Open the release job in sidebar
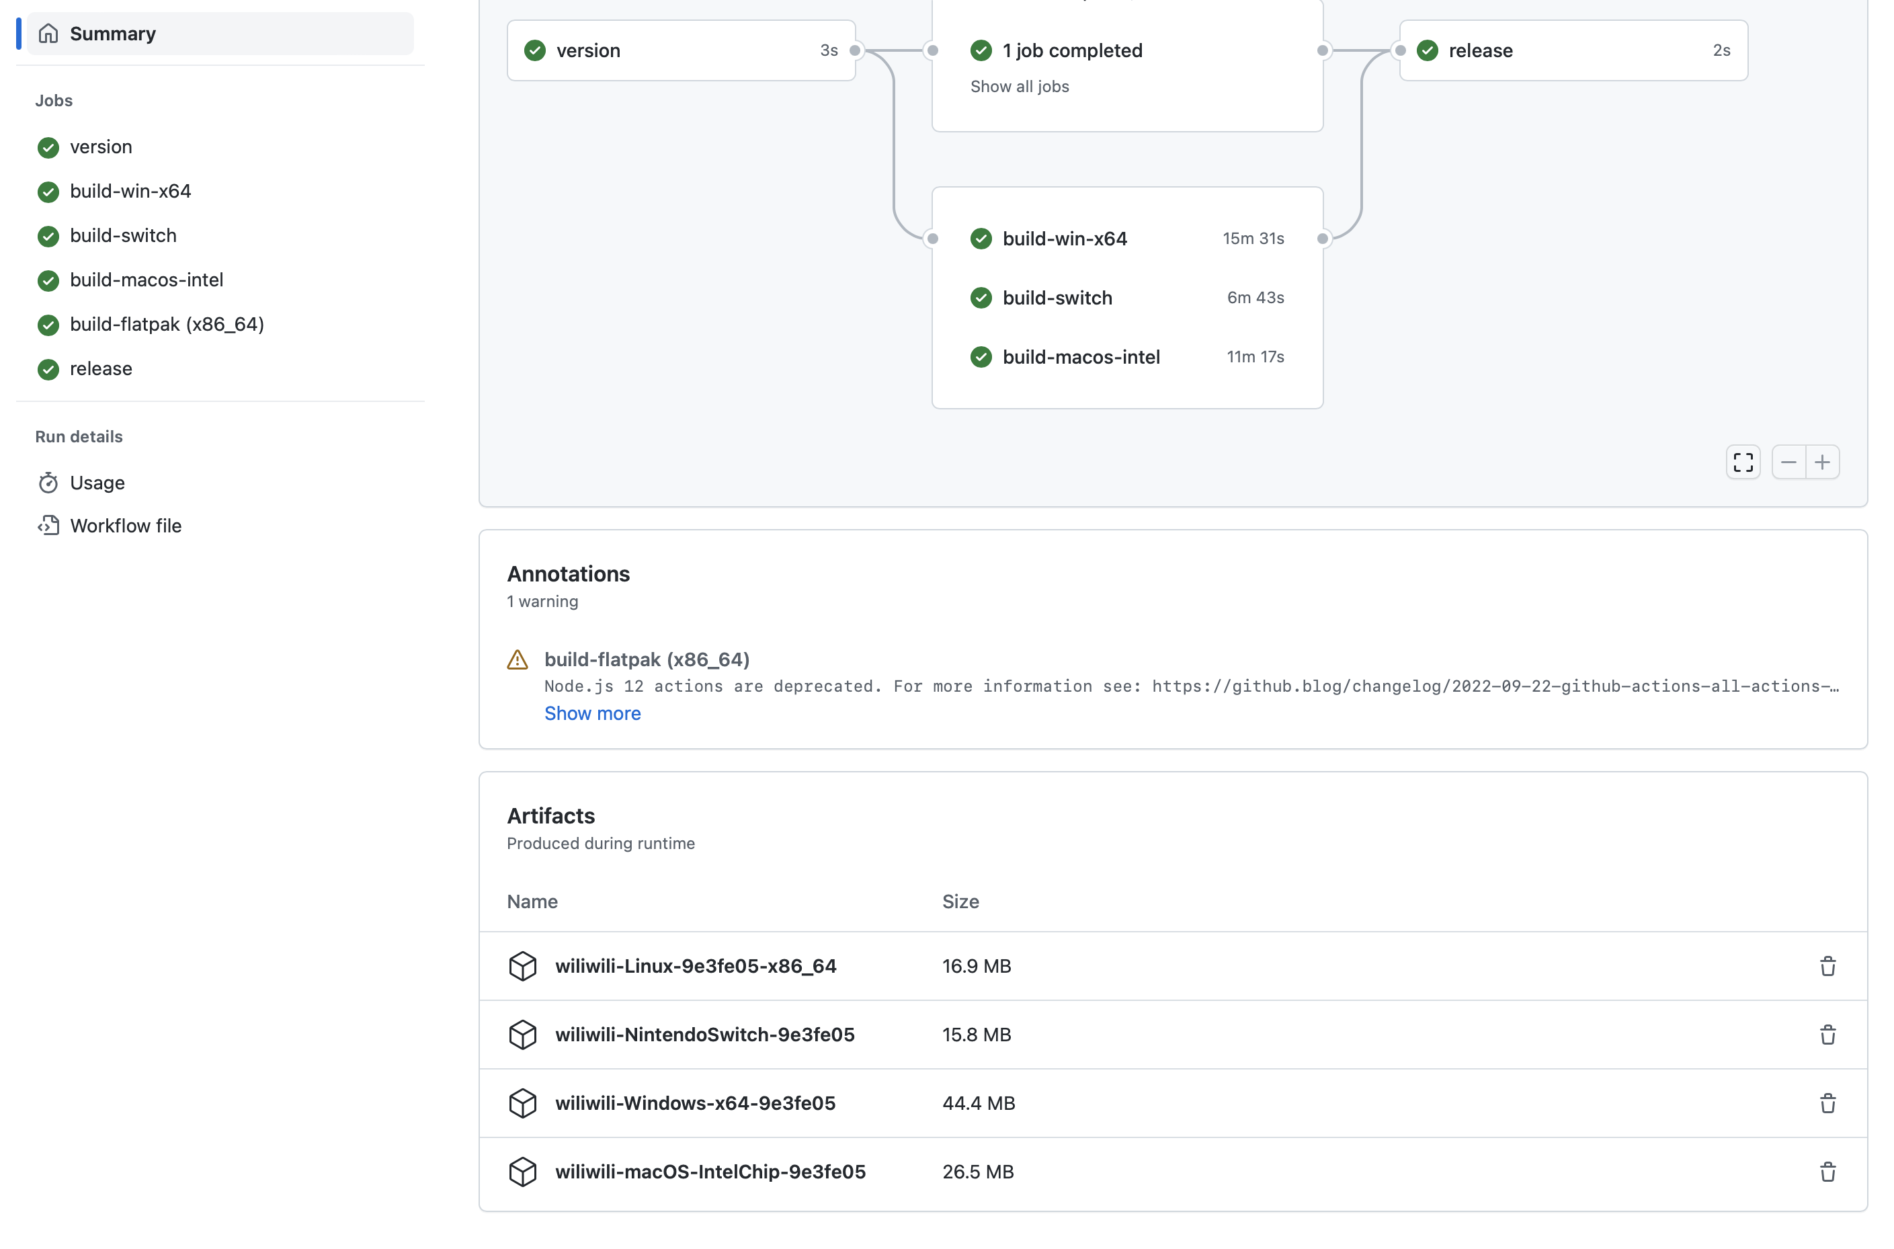The image size is (1894, 1249). tap(100, 369)
